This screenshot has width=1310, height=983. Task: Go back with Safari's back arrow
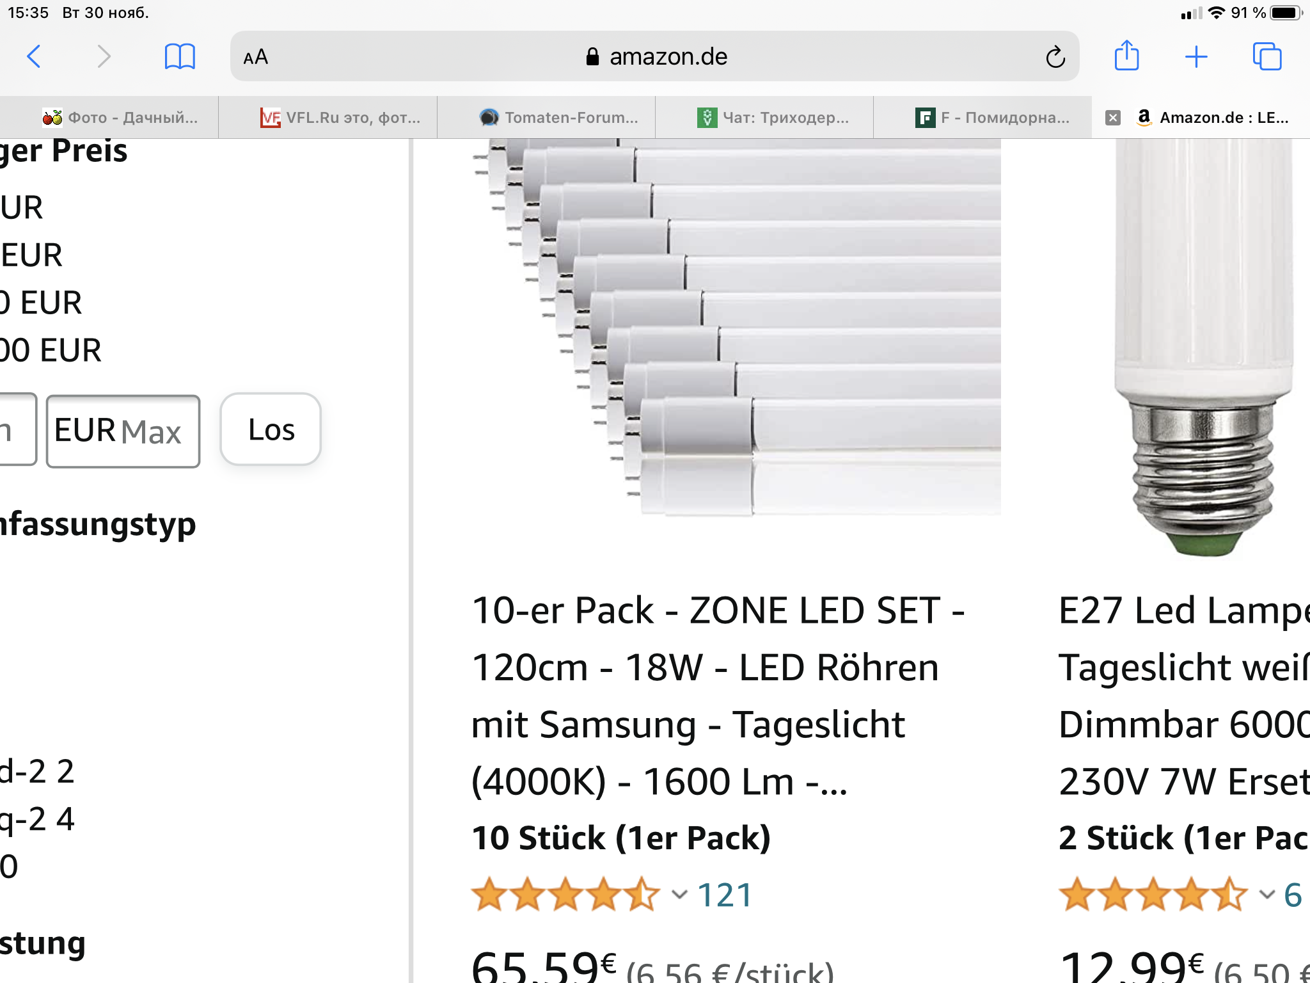[x=35, y=56]
